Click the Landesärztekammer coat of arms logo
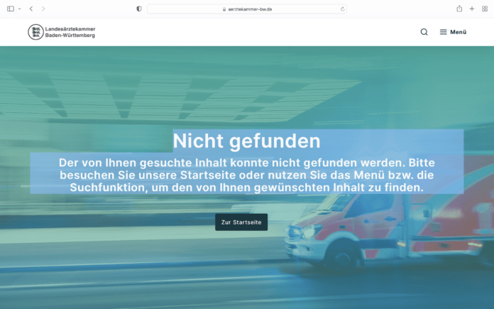This screenshot has height=309, width=494. (x=35, y=32)
